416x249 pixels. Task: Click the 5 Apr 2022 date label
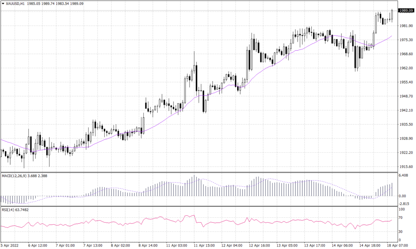click(x=9, y=245)
